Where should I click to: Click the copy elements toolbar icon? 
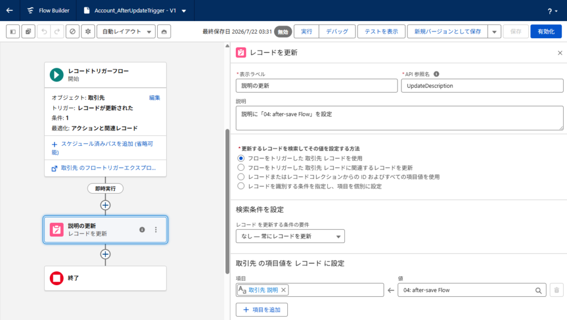(x=28, y=32)
